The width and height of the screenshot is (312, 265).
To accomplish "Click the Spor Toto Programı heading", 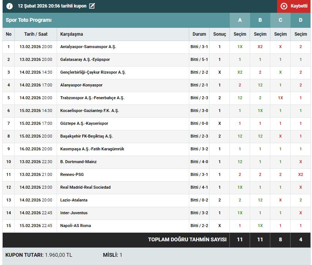I will [29, 20].
